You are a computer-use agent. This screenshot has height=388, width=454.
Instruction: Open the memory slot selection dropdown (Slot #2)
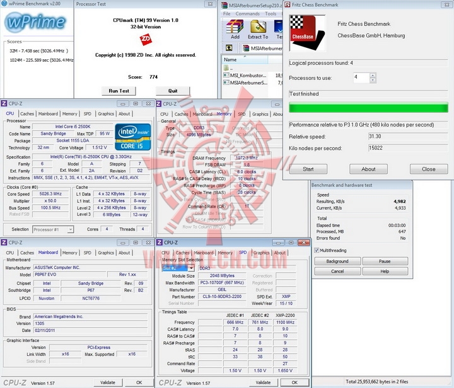point(191,268)
